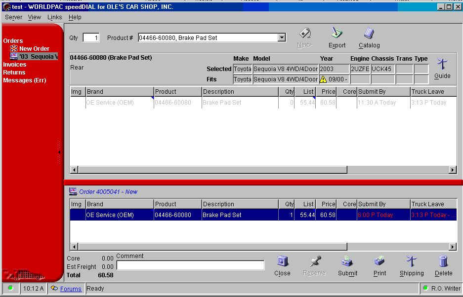Print the order with Print icon

[x=379, y=261]
